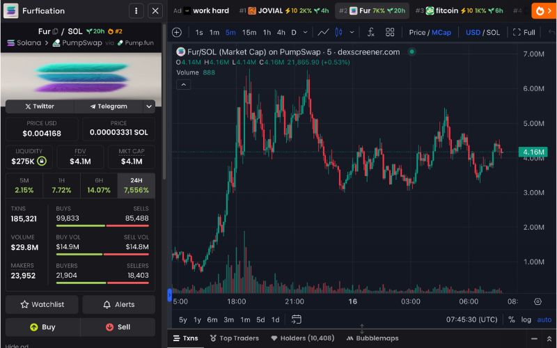Open trending #3 fitcoin token
Screen dimensions: 557x348
[x=459, y=10]
